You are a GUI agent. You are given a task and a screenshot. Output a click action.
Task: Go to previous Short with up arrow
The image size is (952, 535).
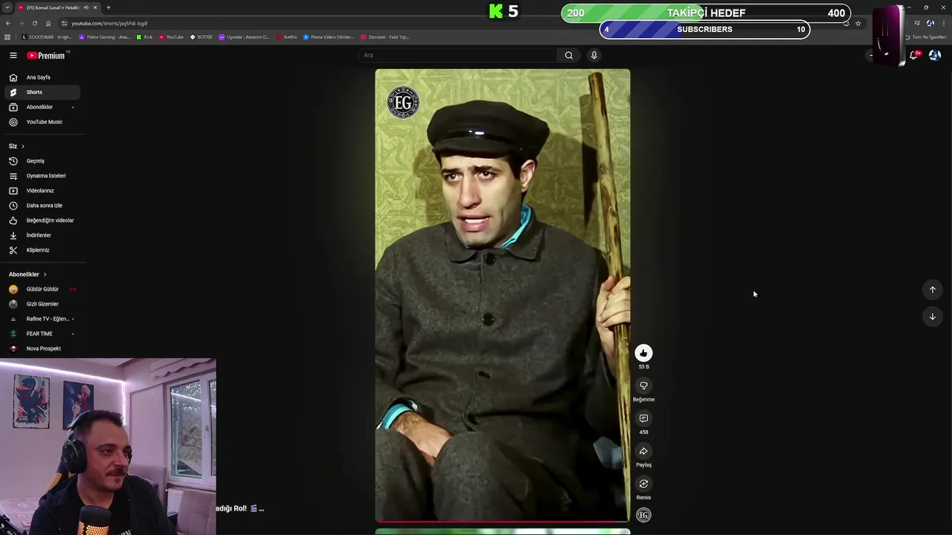932,290
